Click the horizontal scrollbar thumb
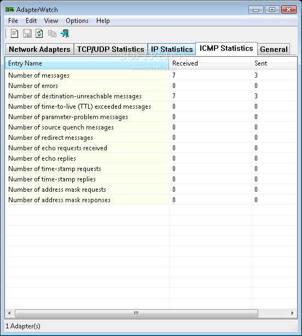The height and width of the screenshot is (336, 302). tap(136, 313)
